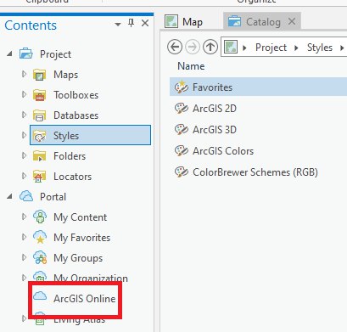Click the Favorites style palette icon
The width and height of the screenshot is (347, 332).
click(182, 87)
